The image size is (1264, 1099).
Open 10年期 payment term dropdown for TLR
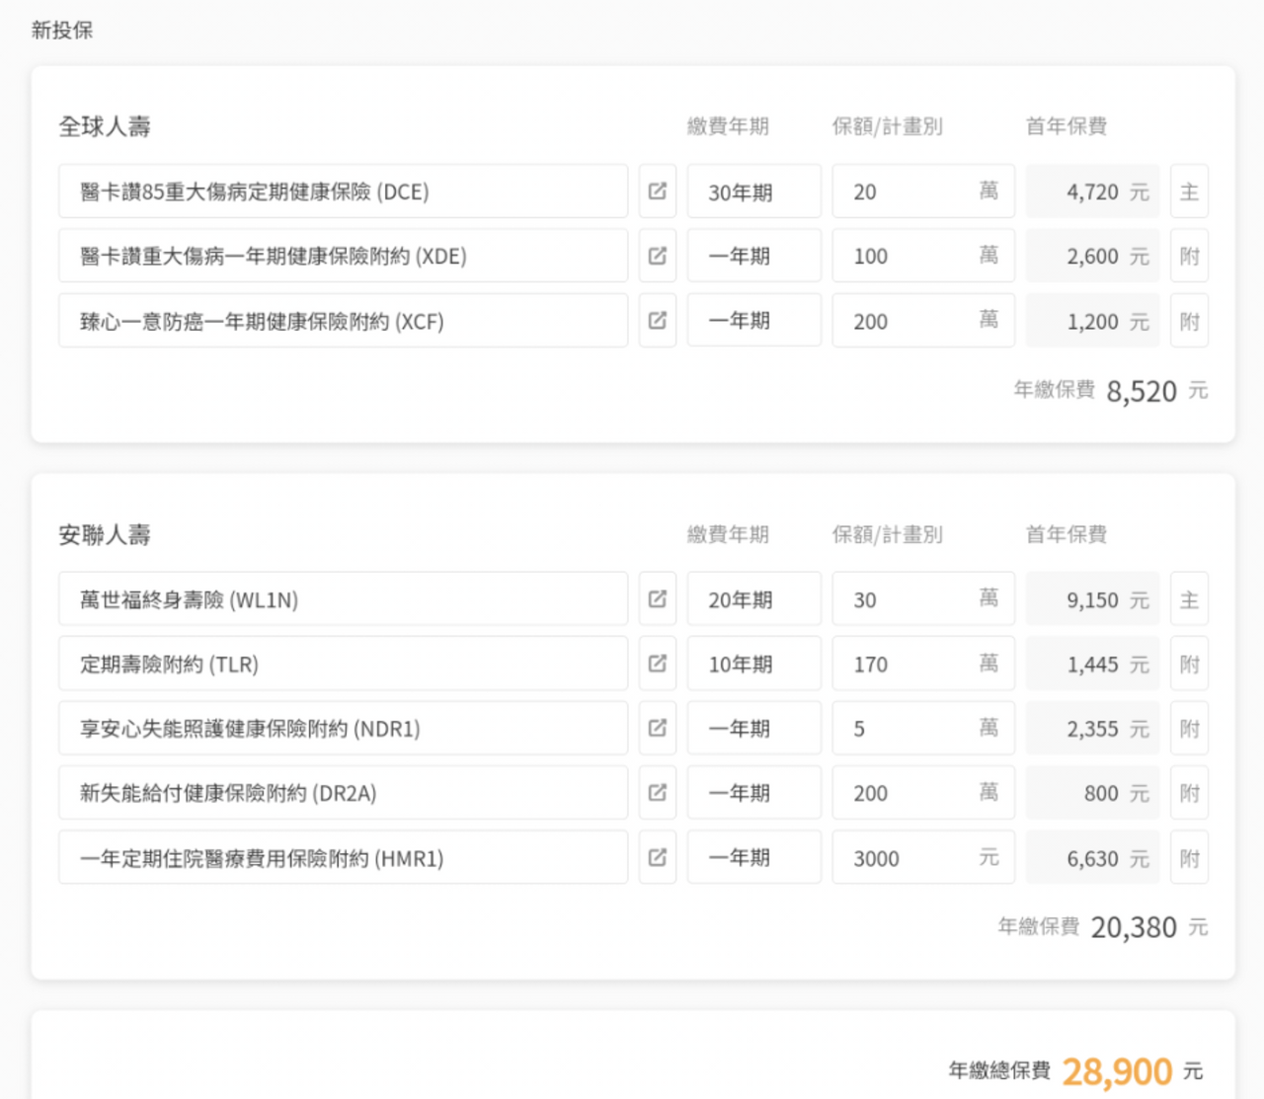(753, 664)
